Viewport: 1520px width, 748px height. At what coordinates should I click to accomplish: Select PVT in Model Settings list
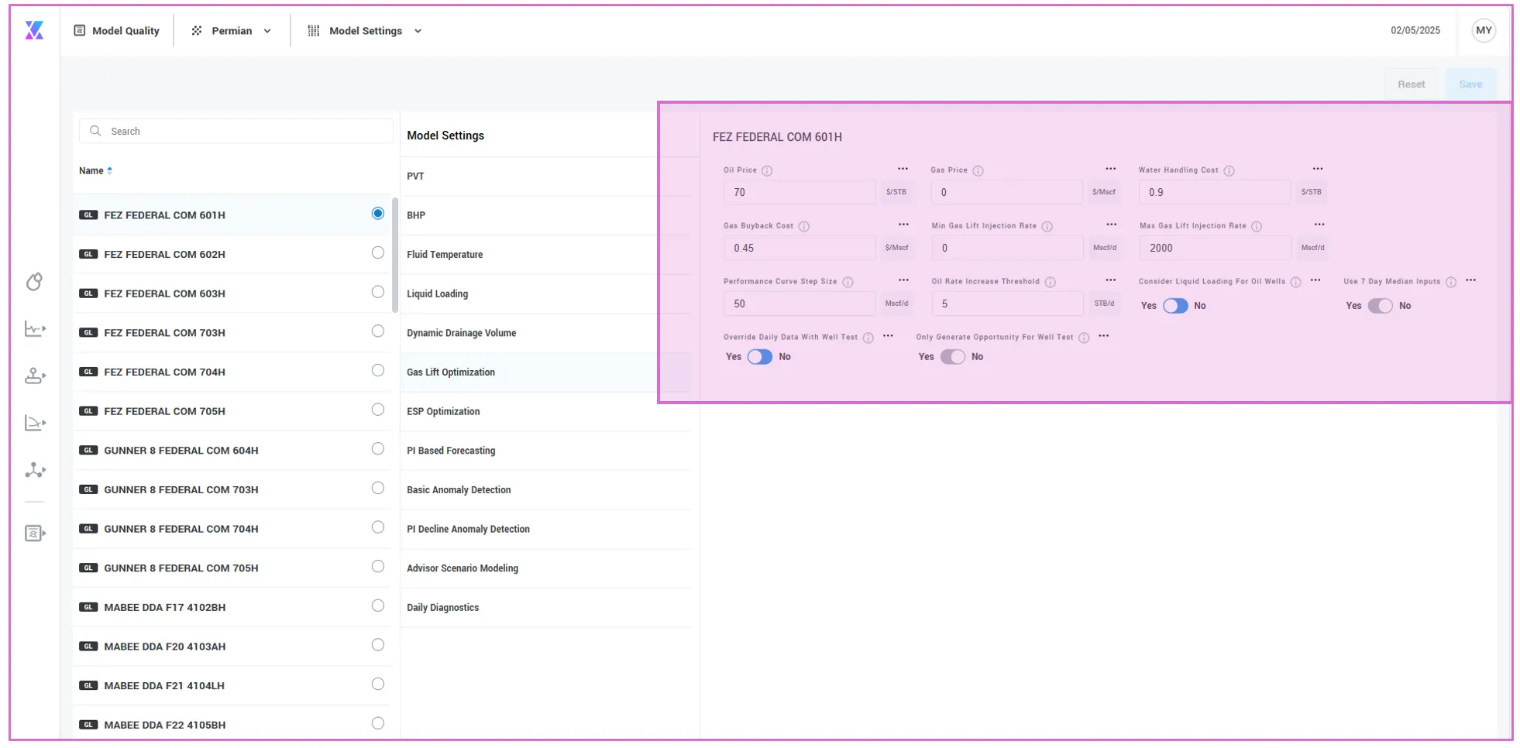tap(545, 177)
